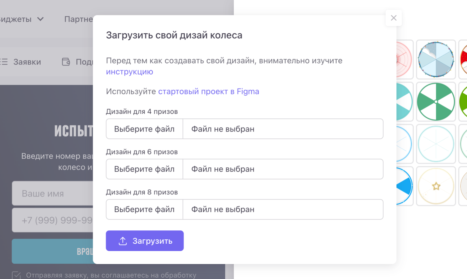Close the wheel design upload dialog

click(x=394, y=18)
